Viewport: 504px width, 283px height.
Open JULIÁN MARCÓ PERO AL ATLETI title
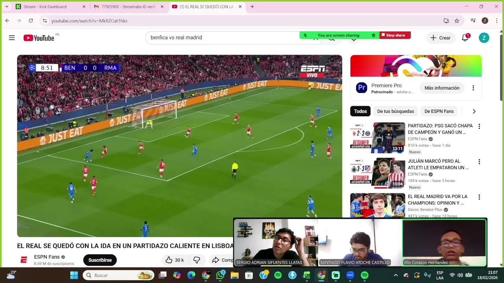click(x=438, y=164)
